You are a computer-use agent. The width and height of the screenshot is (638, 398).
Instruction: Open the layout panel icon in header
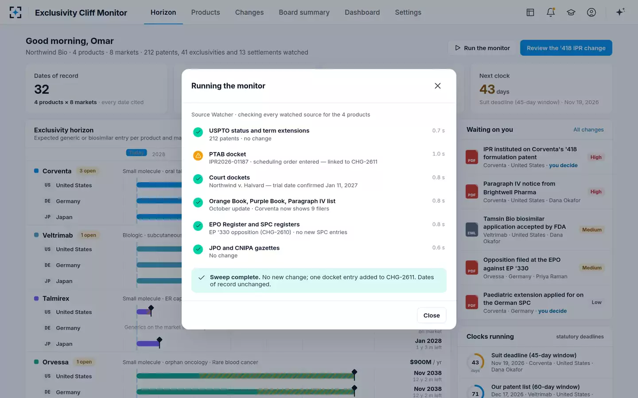pyautogui.click(x=530, y=12)
